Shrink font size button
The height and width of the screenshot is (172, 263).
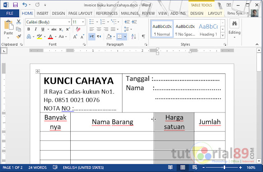pos(82,37)
